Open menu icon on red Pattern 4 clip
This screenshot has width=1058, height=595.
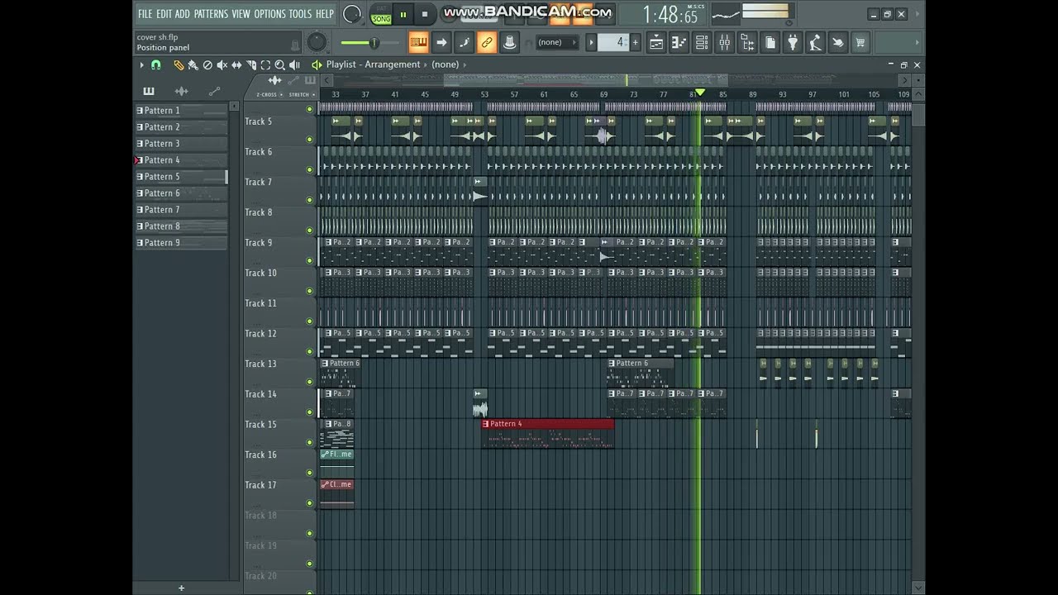pyautogui.click(x=486, y=424)
